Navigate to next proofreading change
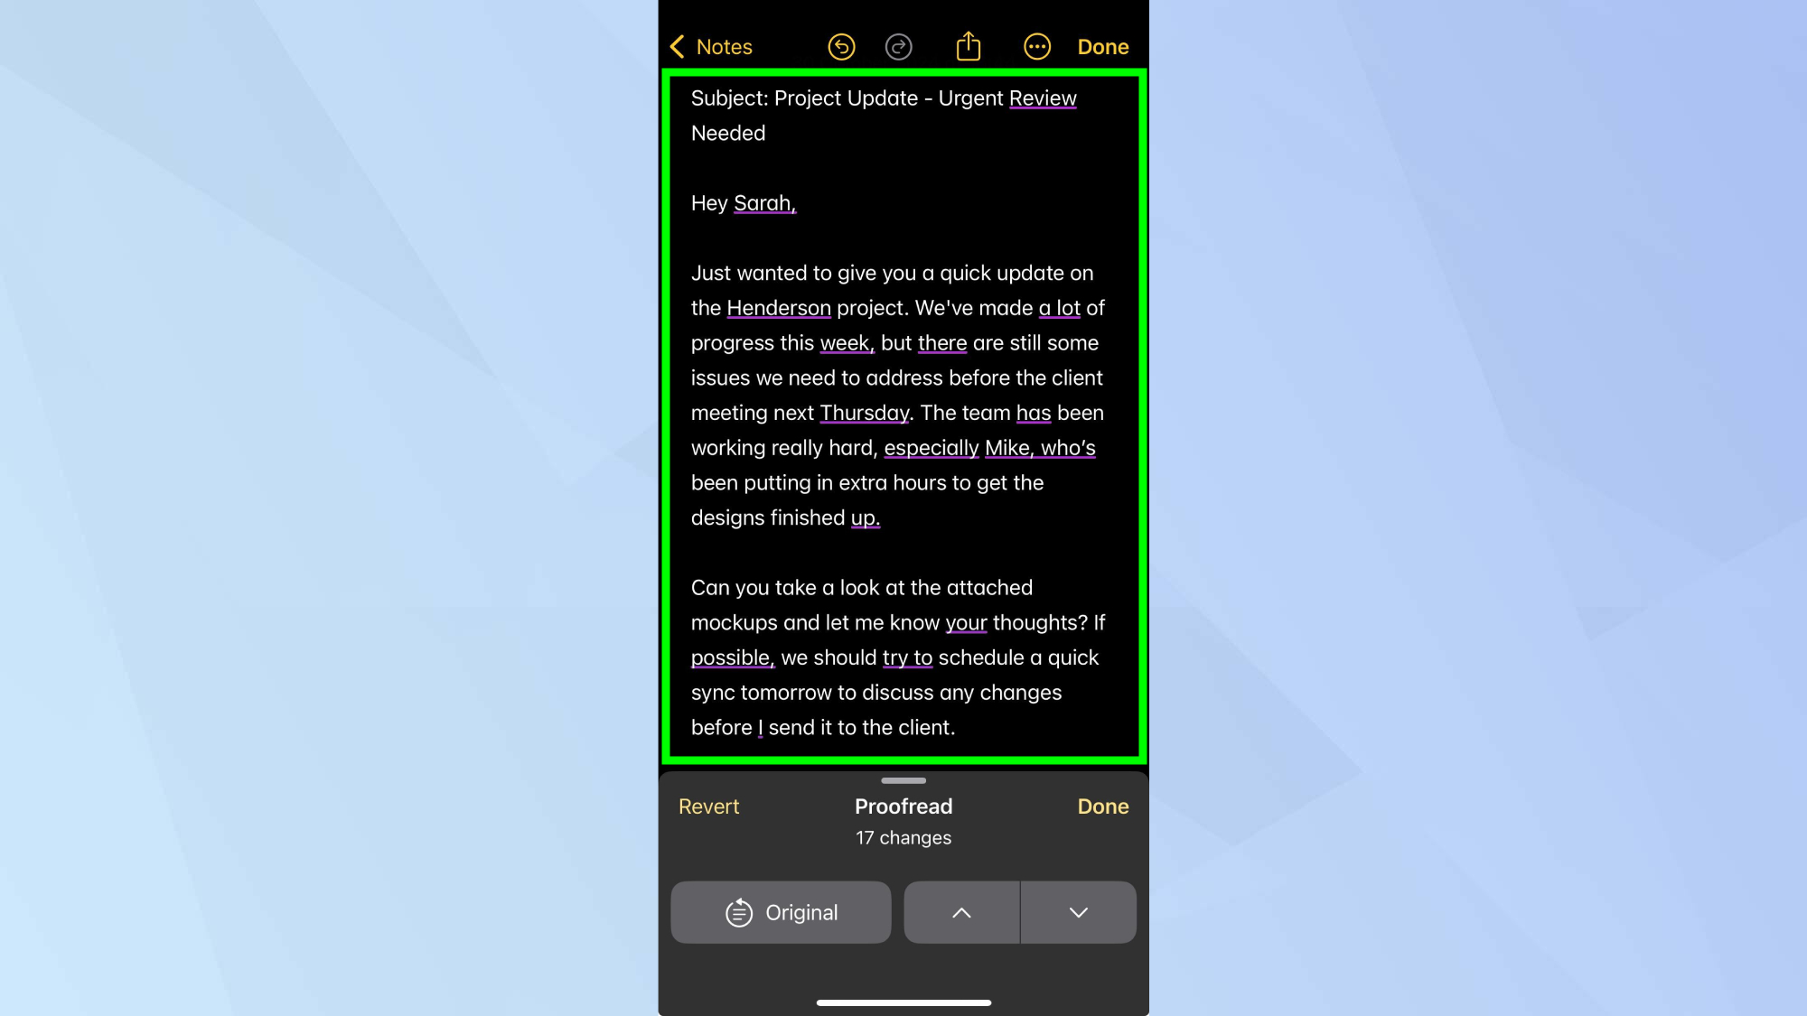1807x1016 pixels. click(x=1079, y=912)
